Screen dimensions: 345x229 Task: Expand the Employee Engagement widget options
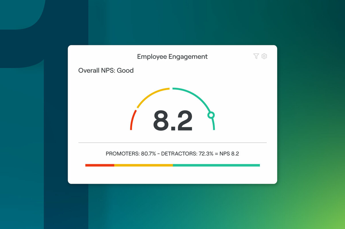[x=264, y=56]
